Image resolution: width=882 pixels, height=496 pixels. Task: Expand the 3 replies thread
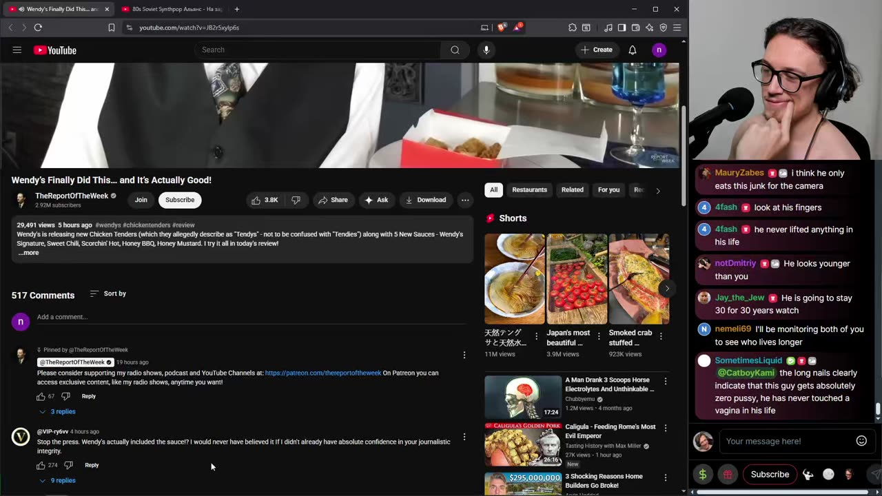(x=57, y=411)
